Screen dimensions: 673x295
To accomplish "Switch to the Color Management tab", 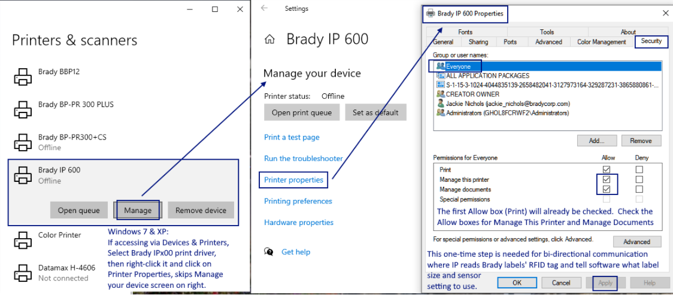I will [601, 42].
